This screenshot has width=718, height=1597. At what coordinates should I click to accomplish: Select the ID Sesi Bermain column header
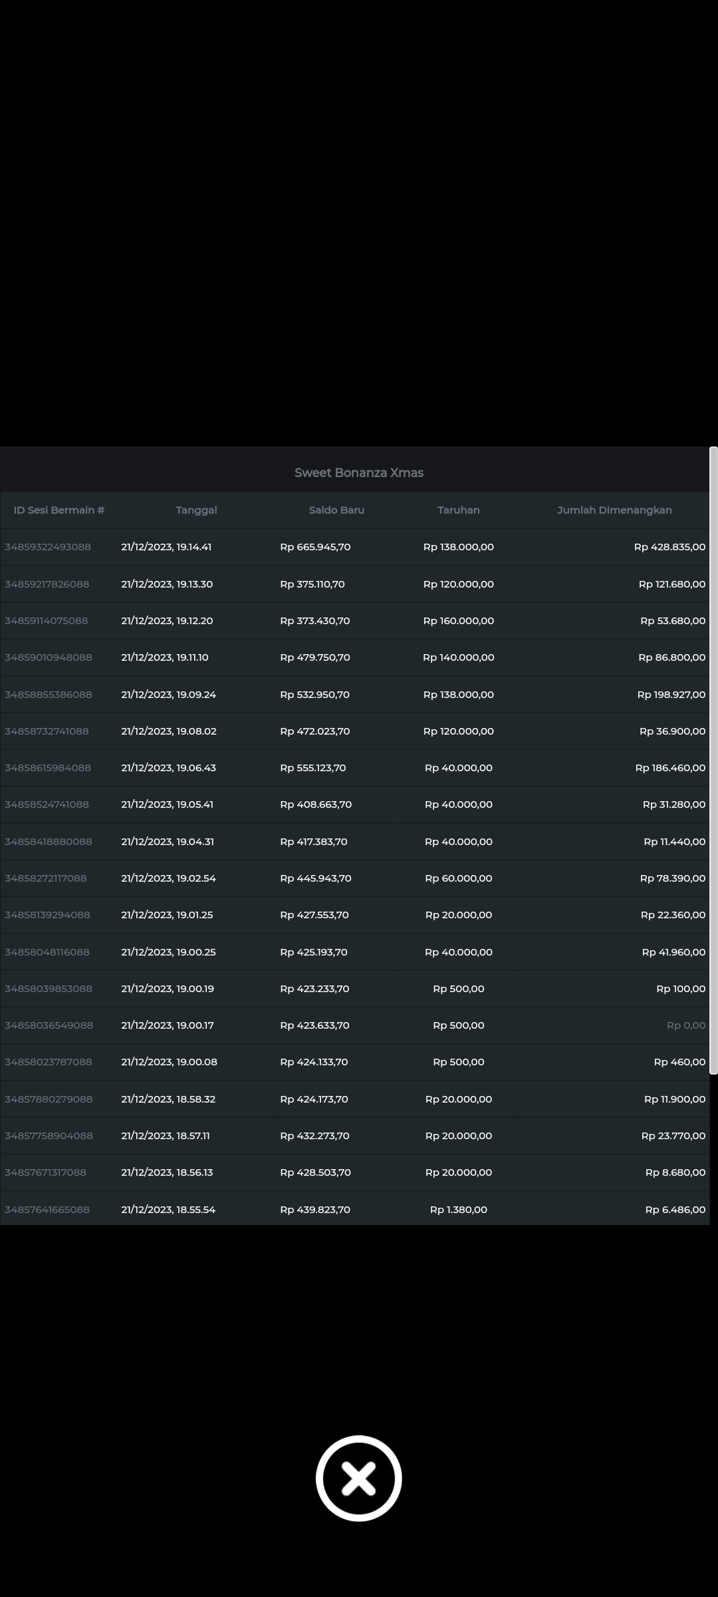point(59,510)
